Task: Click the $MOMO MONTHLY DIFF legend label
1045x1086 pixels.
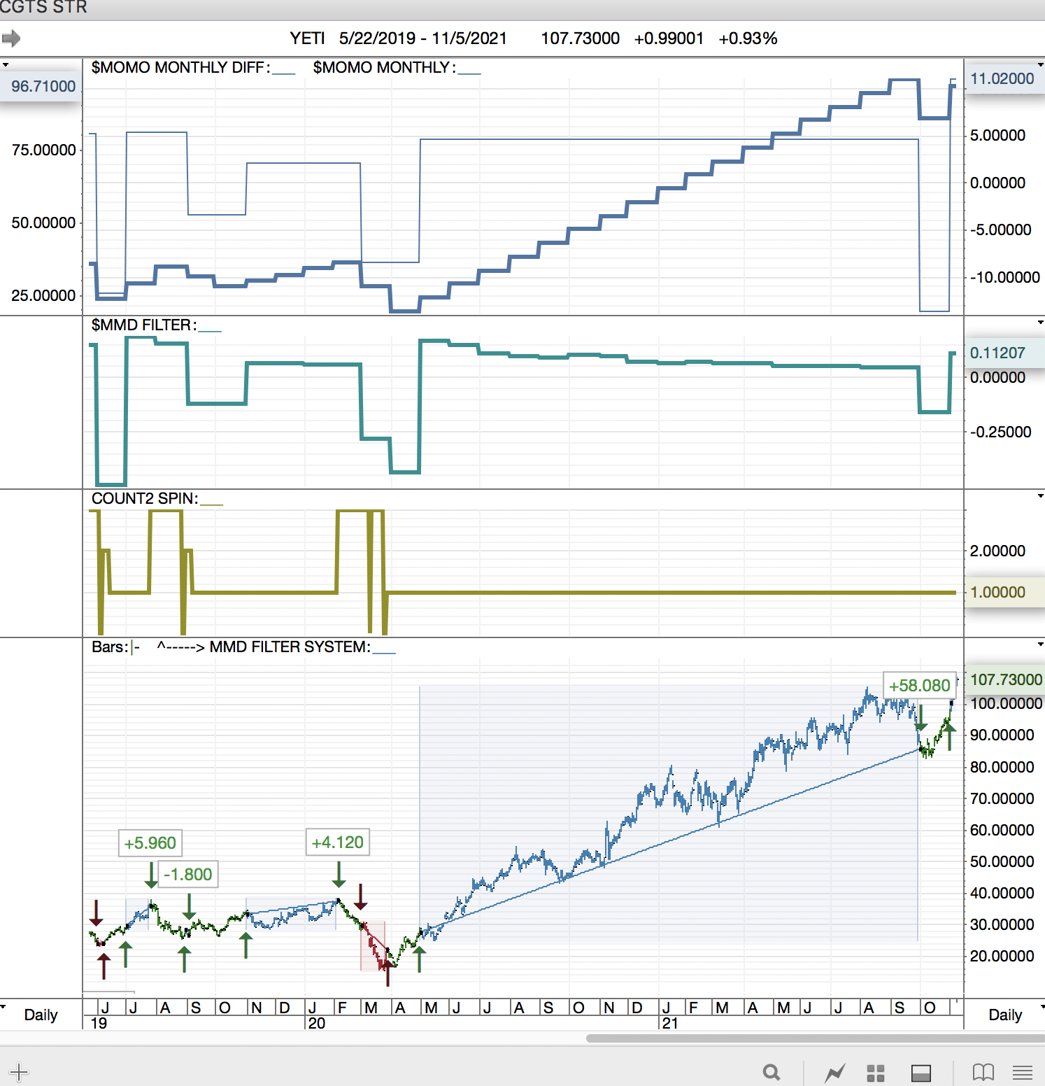Action: tap(180, 67)
